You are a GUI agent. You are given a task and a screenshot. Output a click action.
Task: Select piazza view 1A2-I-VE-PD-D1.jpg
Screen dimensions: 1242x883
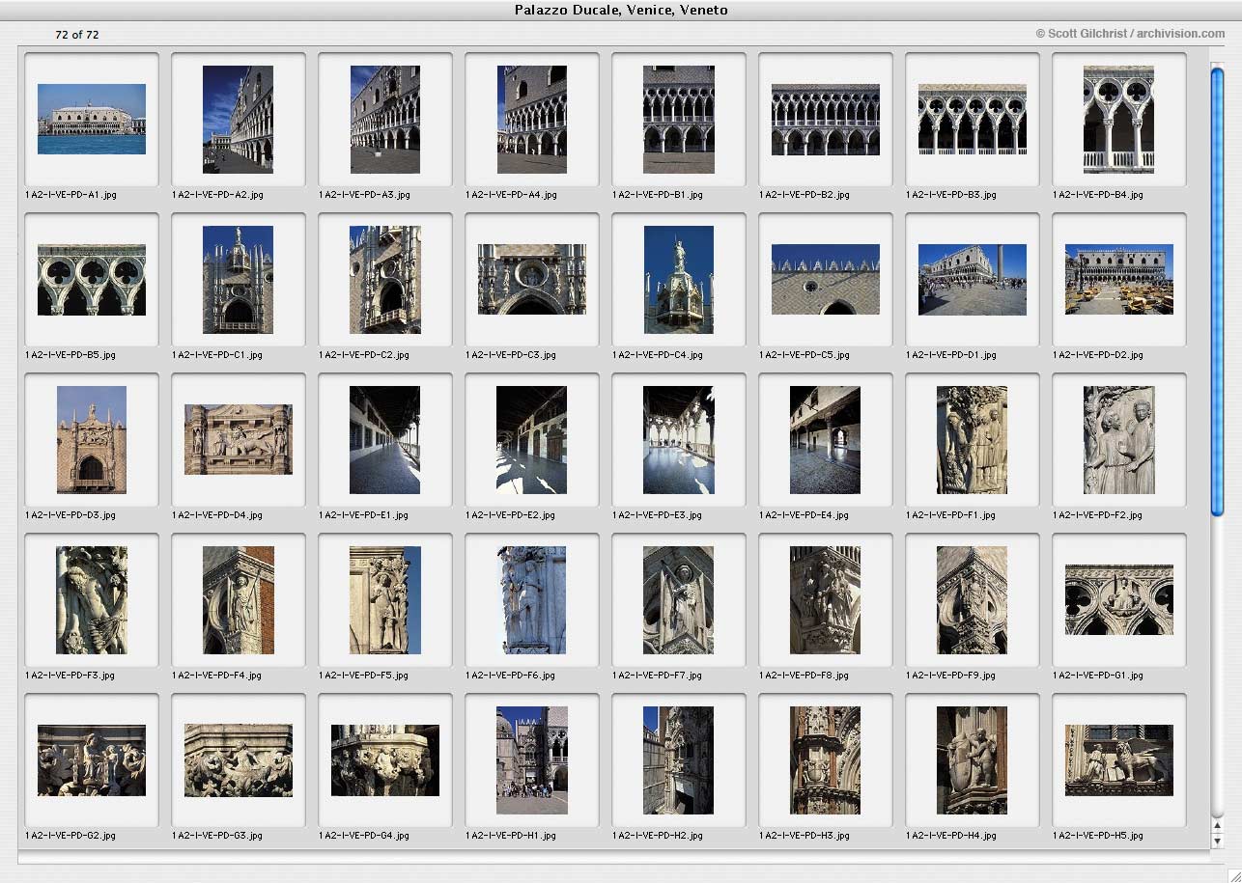973,280
